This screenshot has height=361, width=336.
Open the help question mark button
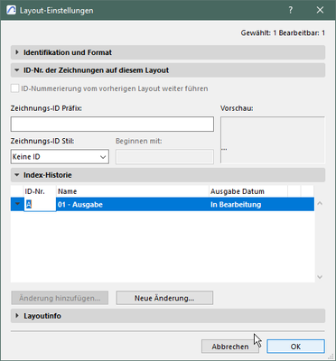click(x=290, y=10)
